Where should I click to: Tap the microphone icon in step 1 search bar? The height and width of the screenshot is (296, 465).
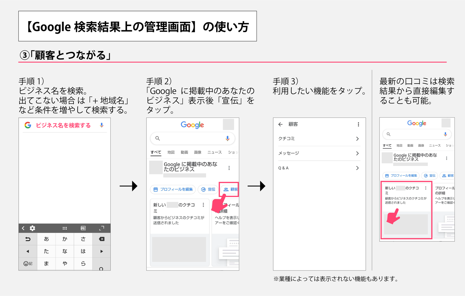[x=102, y=125]
